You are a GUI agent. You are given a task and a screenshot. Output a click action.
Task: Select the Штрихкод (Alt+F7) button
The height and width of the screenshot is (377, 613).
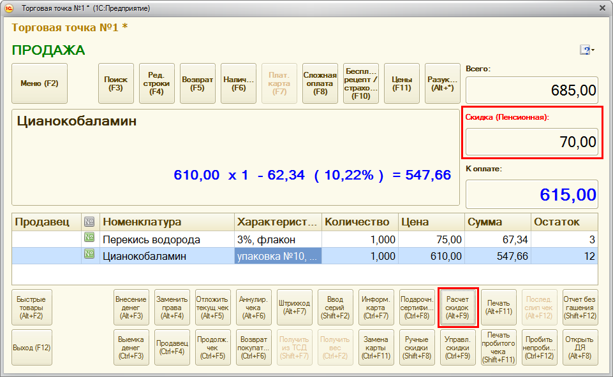click(294, 307)
